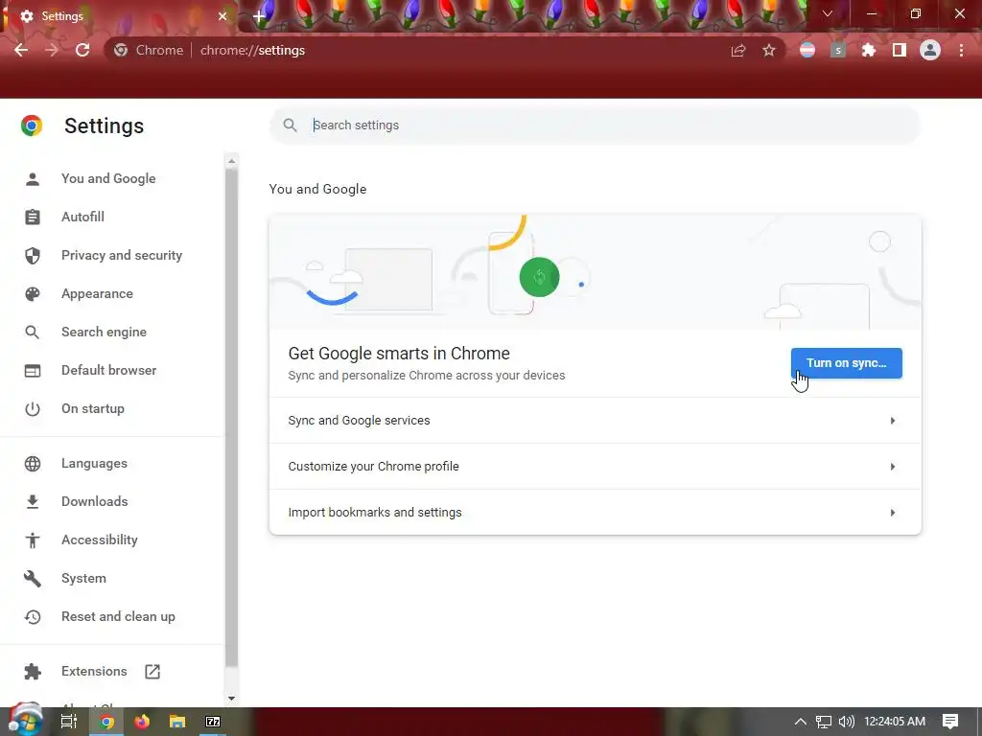Click the magnifier icon in the search settings bar
This screenshot has width=982, height=736.
click(x=290, y=126)
